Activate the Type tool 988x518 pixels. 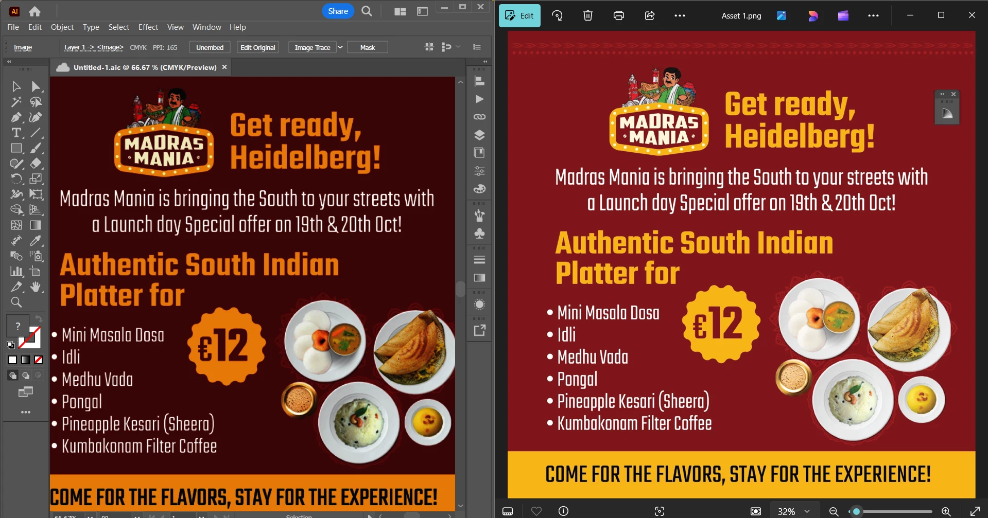(16, 133)
